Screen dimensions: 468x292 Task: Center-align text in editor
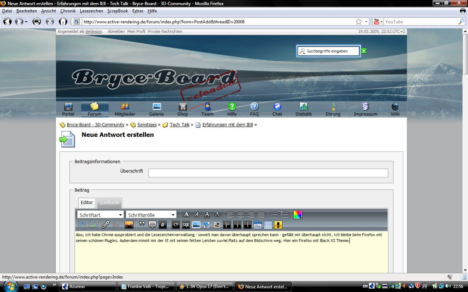coord(240,215)
